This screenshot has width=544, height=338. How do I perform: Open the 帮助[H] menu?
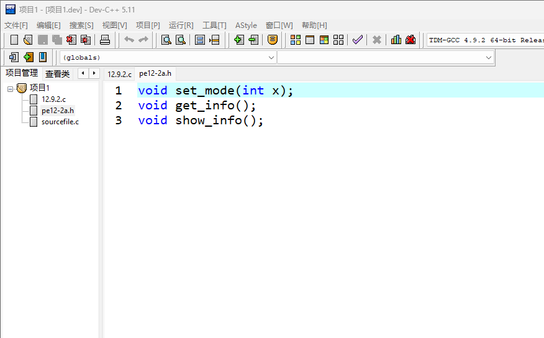coord(314,25)
